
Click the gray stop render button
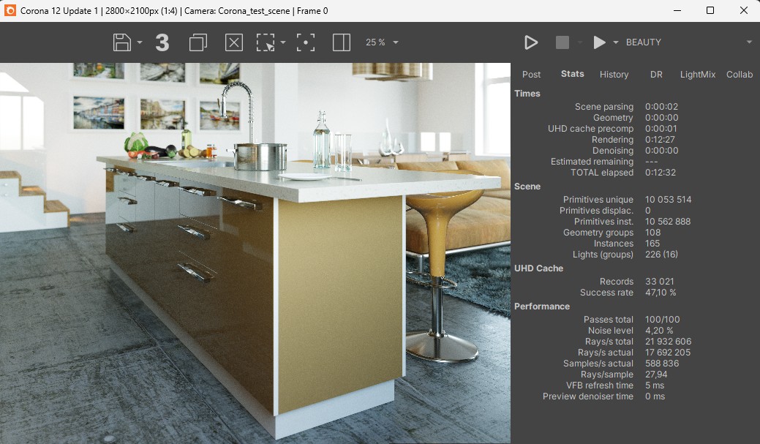click(x=563, y=42)
